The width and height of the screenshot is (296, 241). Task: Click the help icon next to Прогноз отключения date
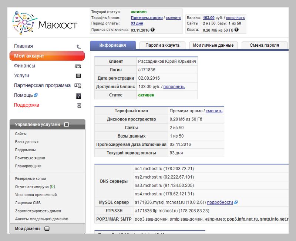tap(152, 30)
